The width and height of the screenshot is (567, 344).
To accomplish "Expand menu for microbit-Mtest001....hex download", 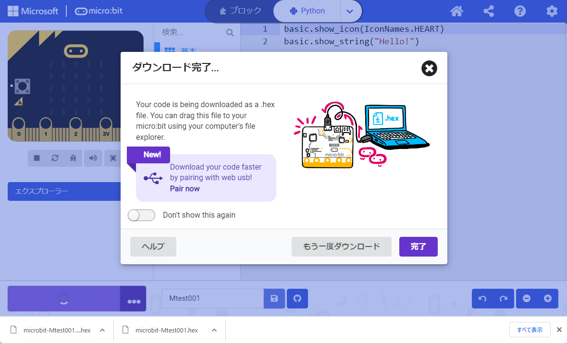I will pyautogui.click(x=102, y=330).
